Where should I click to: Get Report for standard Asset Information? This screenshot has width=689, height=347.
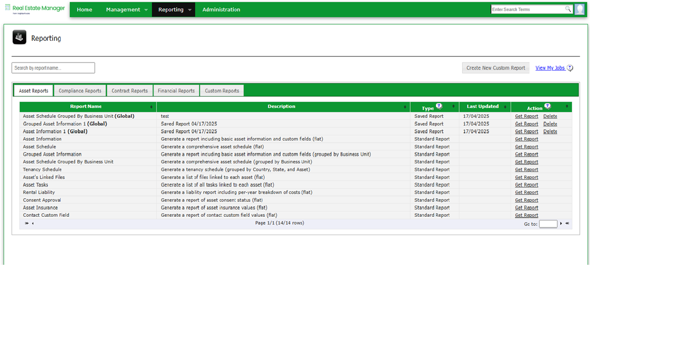pyautogui.click(x=526, y=139)
